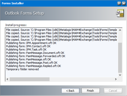The width and height of the screenshot is (127, 96).
Task: Click vertical scrollbar track above the thumb
Action: point(120,37)
